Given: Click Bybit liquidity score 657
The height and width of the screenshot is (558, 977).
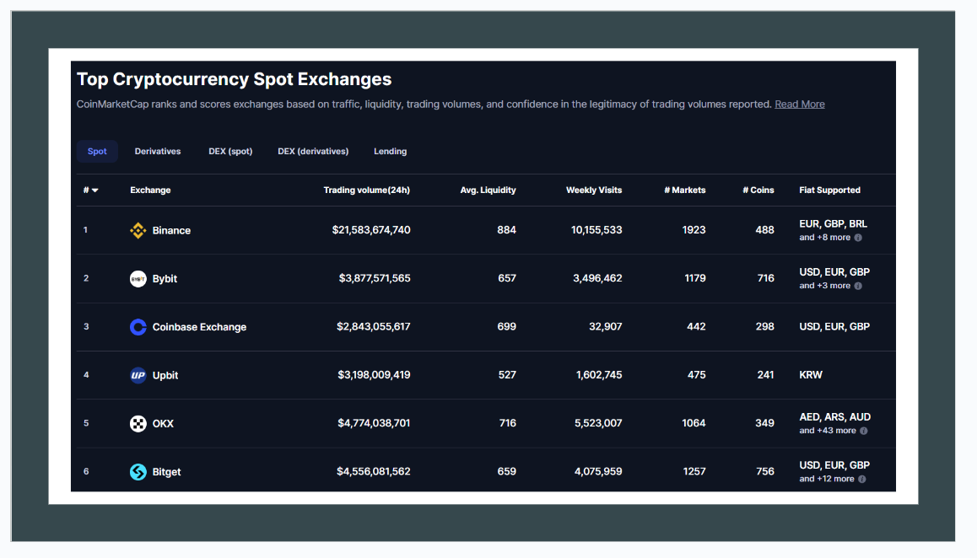Looking at the screenshot, I should click(506, 278).
